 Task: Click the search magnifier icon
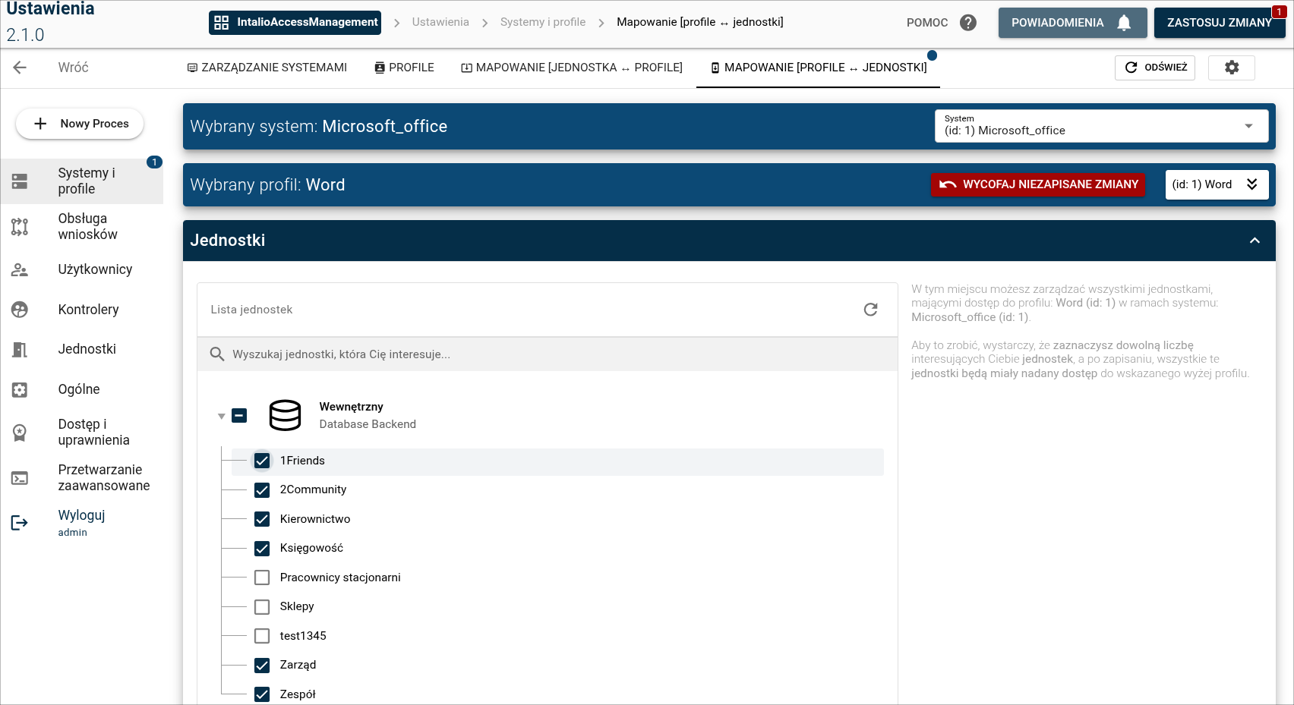coord(217,354)
